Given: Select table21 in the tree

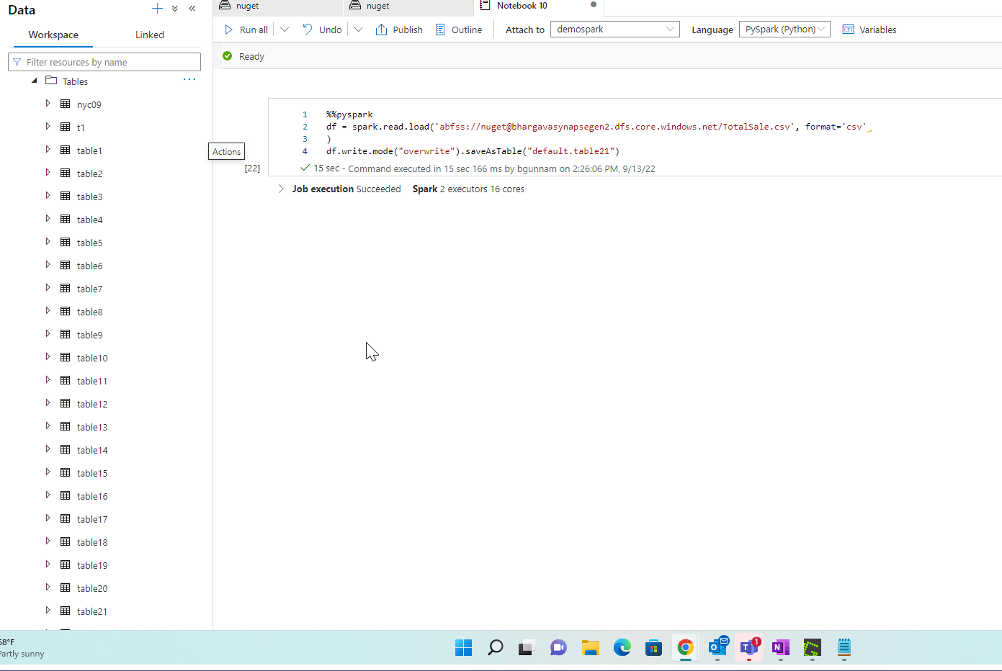Looking at the screenshot, I should [x=92, y=611].
